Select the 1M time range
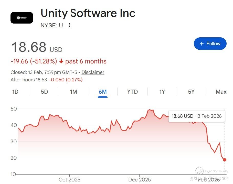Viewport: 233px width, 184px height. (73, 92)
